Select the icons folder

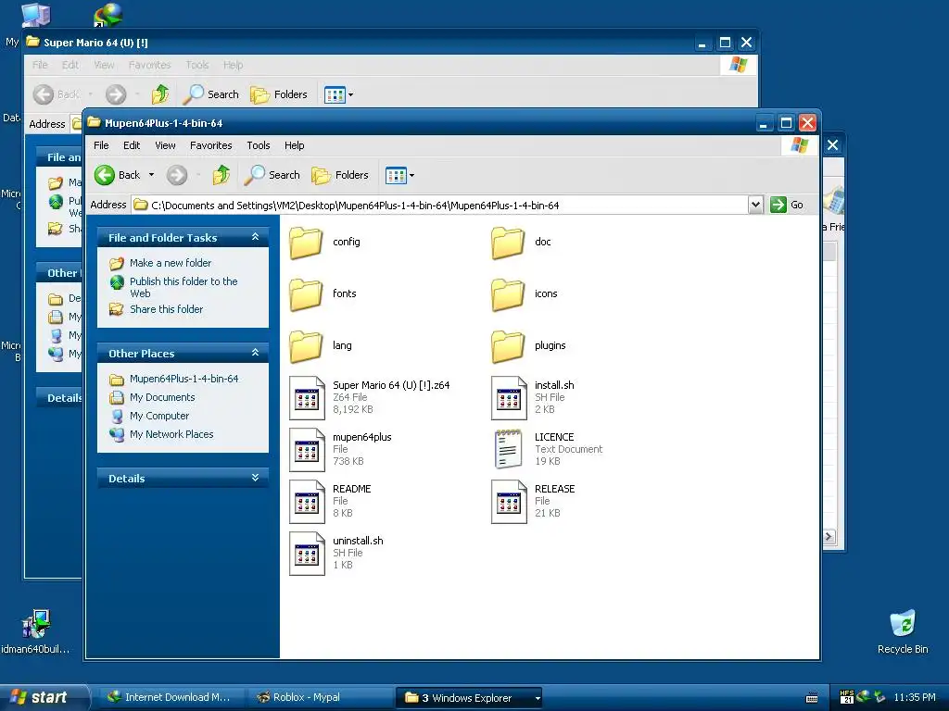pyautogui.click(x=508, y=294)
